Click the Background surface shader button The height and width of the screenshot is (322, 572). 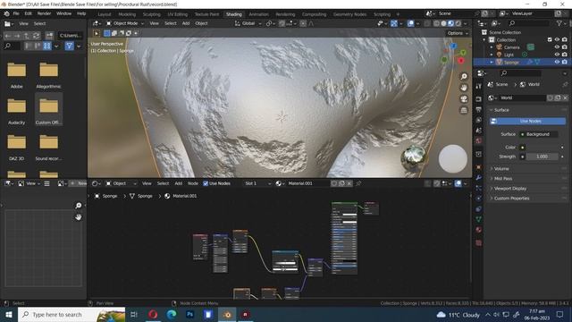(x=538, y=134)
